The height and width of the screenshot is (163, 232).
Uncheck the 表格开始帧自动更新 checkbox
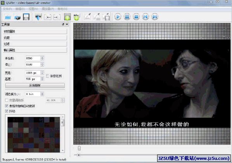point(7,106)
